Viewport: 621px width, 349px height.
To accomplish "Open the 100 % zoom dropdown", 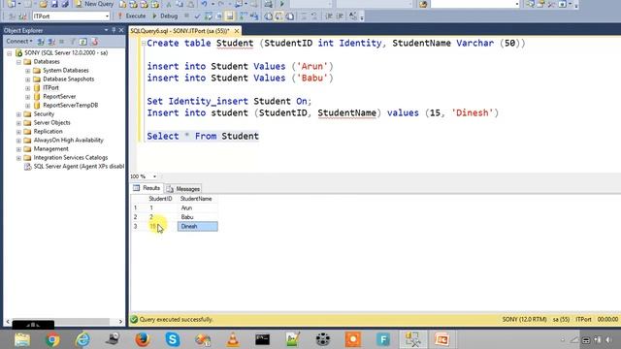I will [154, 176].
